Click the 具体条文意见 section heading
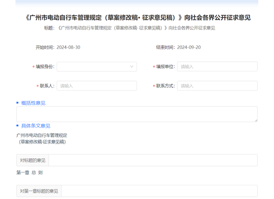The height and width of the screenshot is (199, 274). pyautogui.click(x=36, y=126)
